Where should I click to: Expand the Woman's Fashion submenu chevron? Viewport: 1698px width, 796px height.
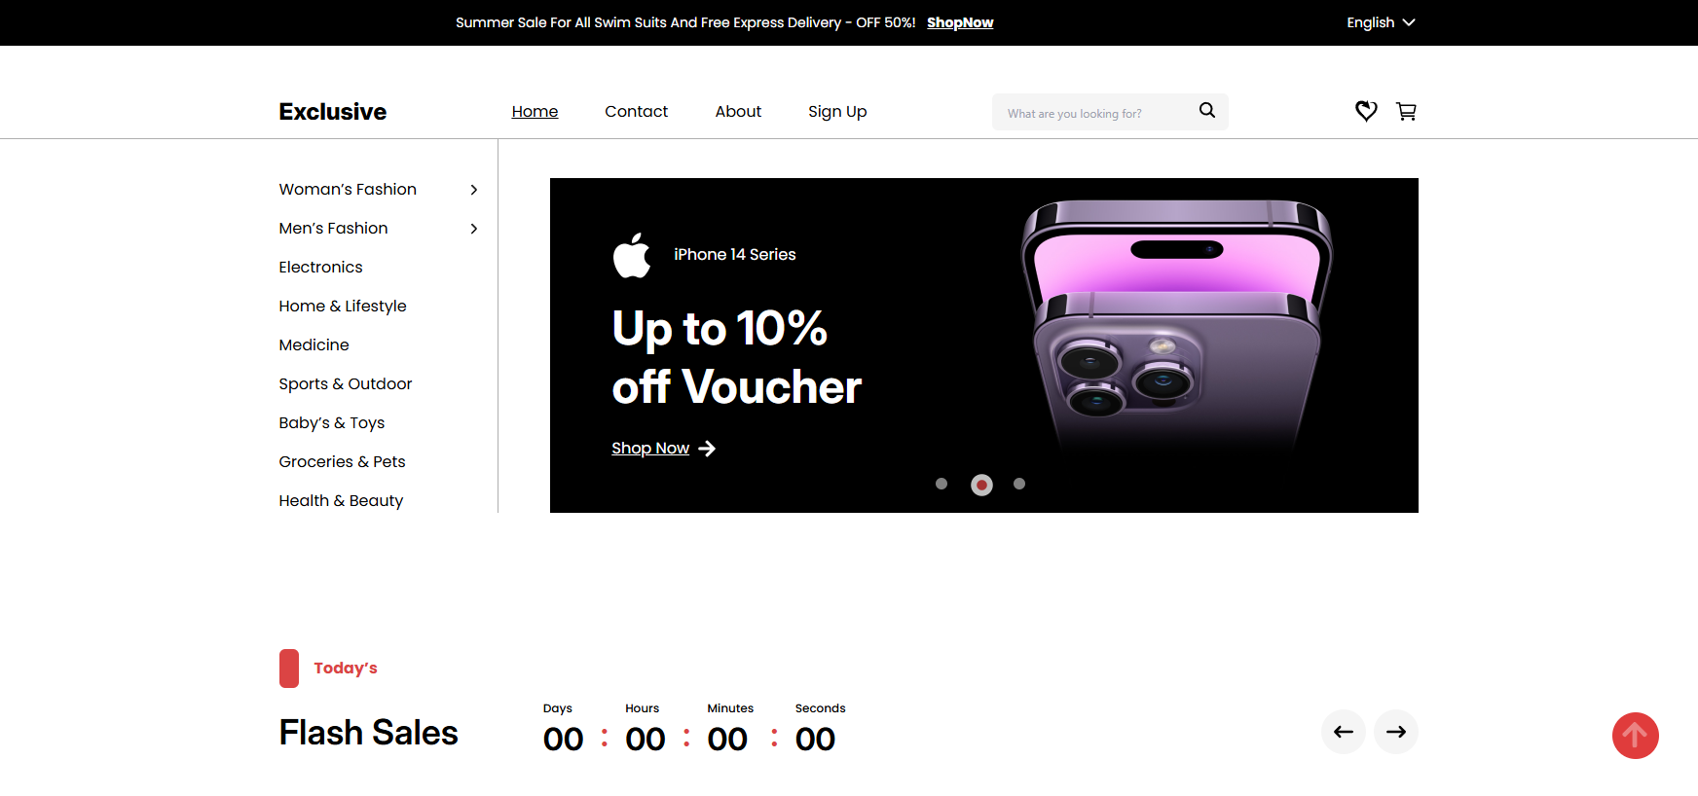click(474, 190)
